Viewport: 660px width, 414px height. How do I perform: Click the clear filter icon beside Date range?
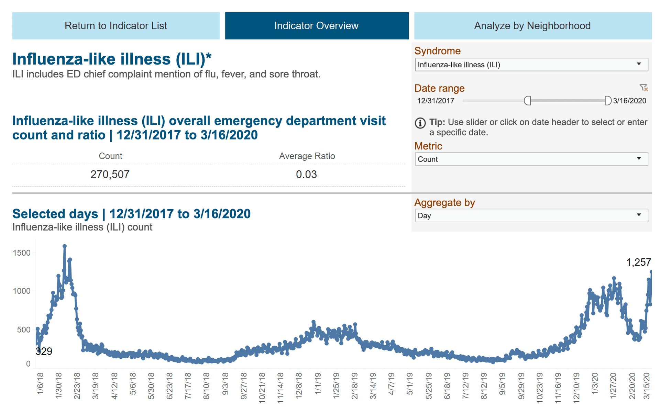click(643, 88)
